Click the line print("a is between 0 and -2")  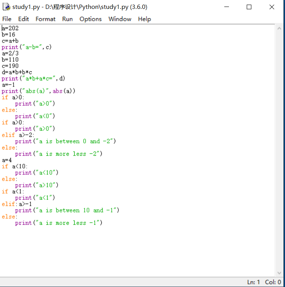click(x=65, y=141)
